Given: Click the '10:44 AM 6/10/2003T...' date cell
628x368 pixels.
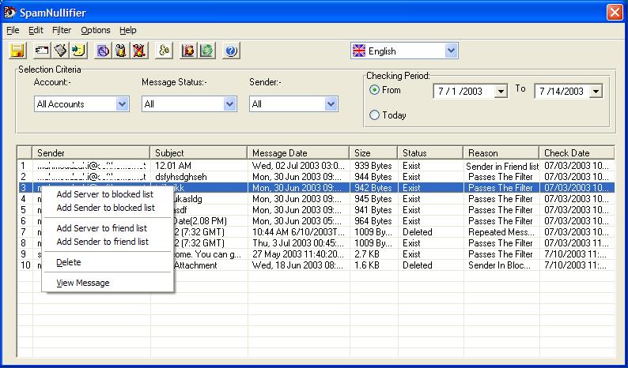Looking at the screenshot, I should (x=298, y=232).
